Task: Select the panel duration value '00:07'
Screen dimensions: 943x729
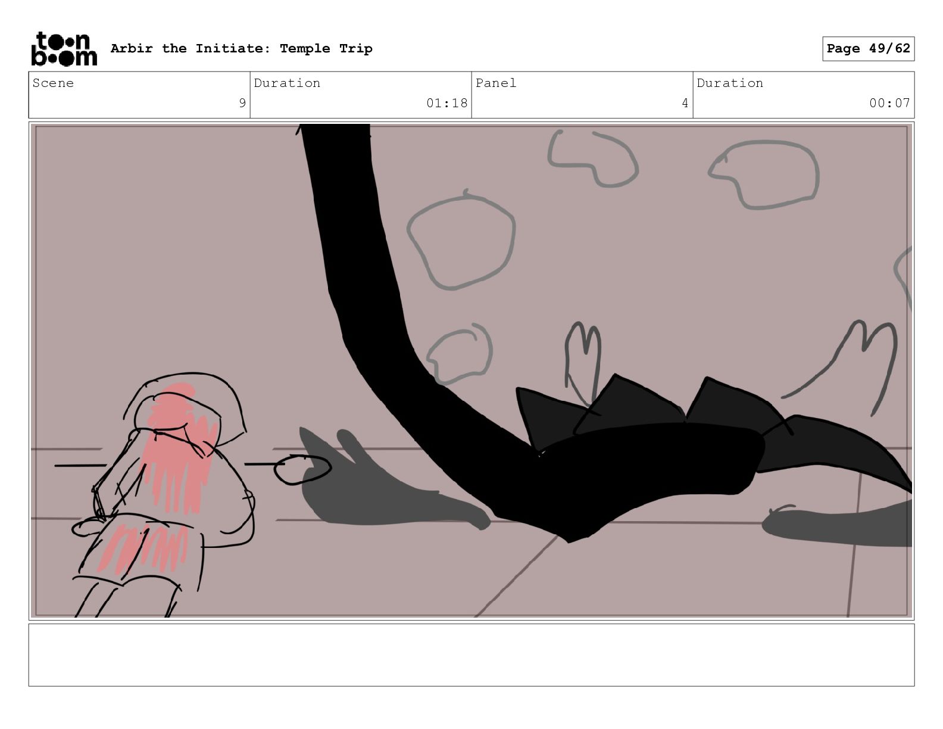Action: pyautogui.click(x=889, y=103)
